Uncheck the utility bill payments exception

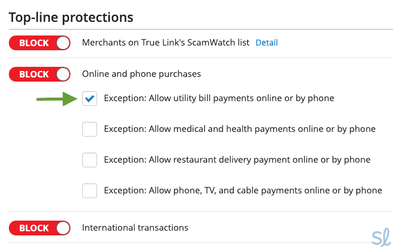pyautogui.click(x=90, y=99)
